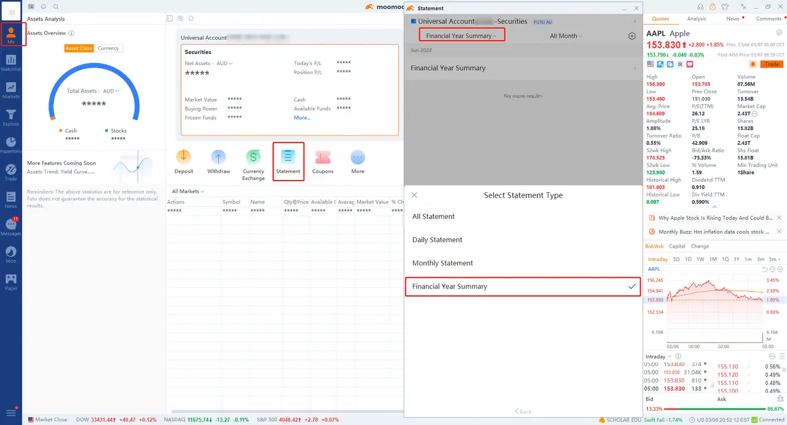Open Messages with 11 unread badge

pyautogui.click(x=11, y=227)
